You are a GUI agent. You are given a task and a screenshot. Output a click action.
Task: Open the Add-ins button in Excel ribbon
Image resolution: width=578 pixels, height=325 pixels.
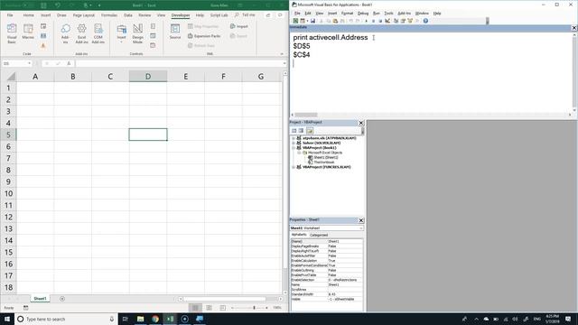pyautogui.click(x=65, y=33)
